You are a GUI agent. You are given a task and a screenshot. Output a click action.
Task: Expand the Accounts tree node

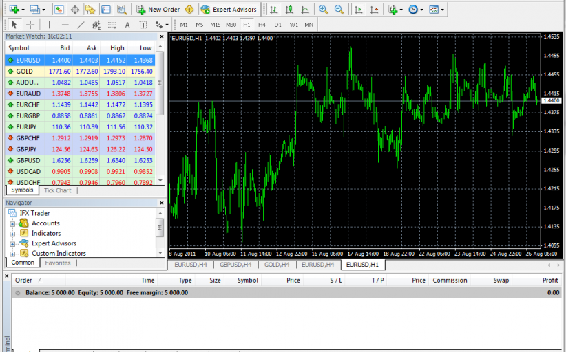(12, 223)
